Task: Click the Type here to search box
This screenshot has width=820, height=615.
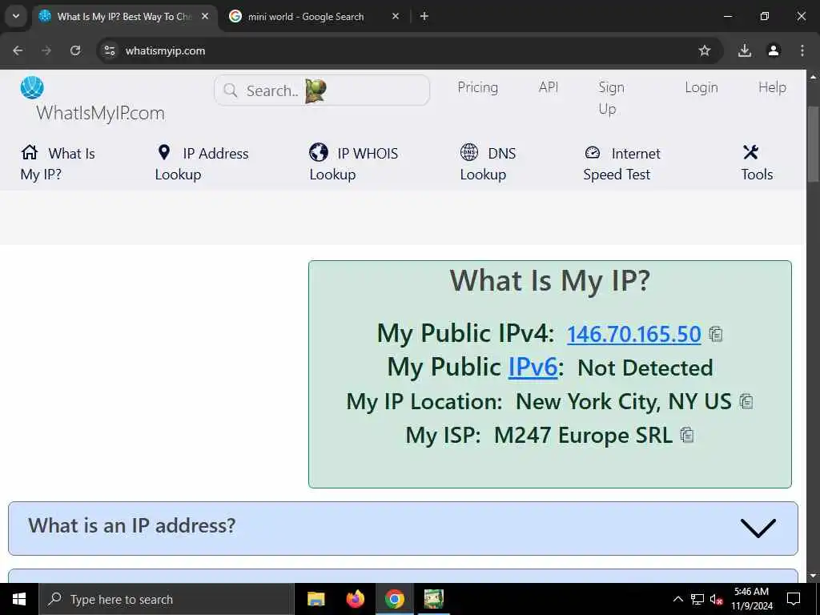Action: [167, 599]
